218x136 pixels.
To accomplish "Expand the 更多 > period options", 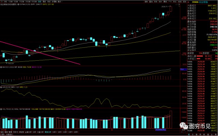I will [x=60, y=2].
